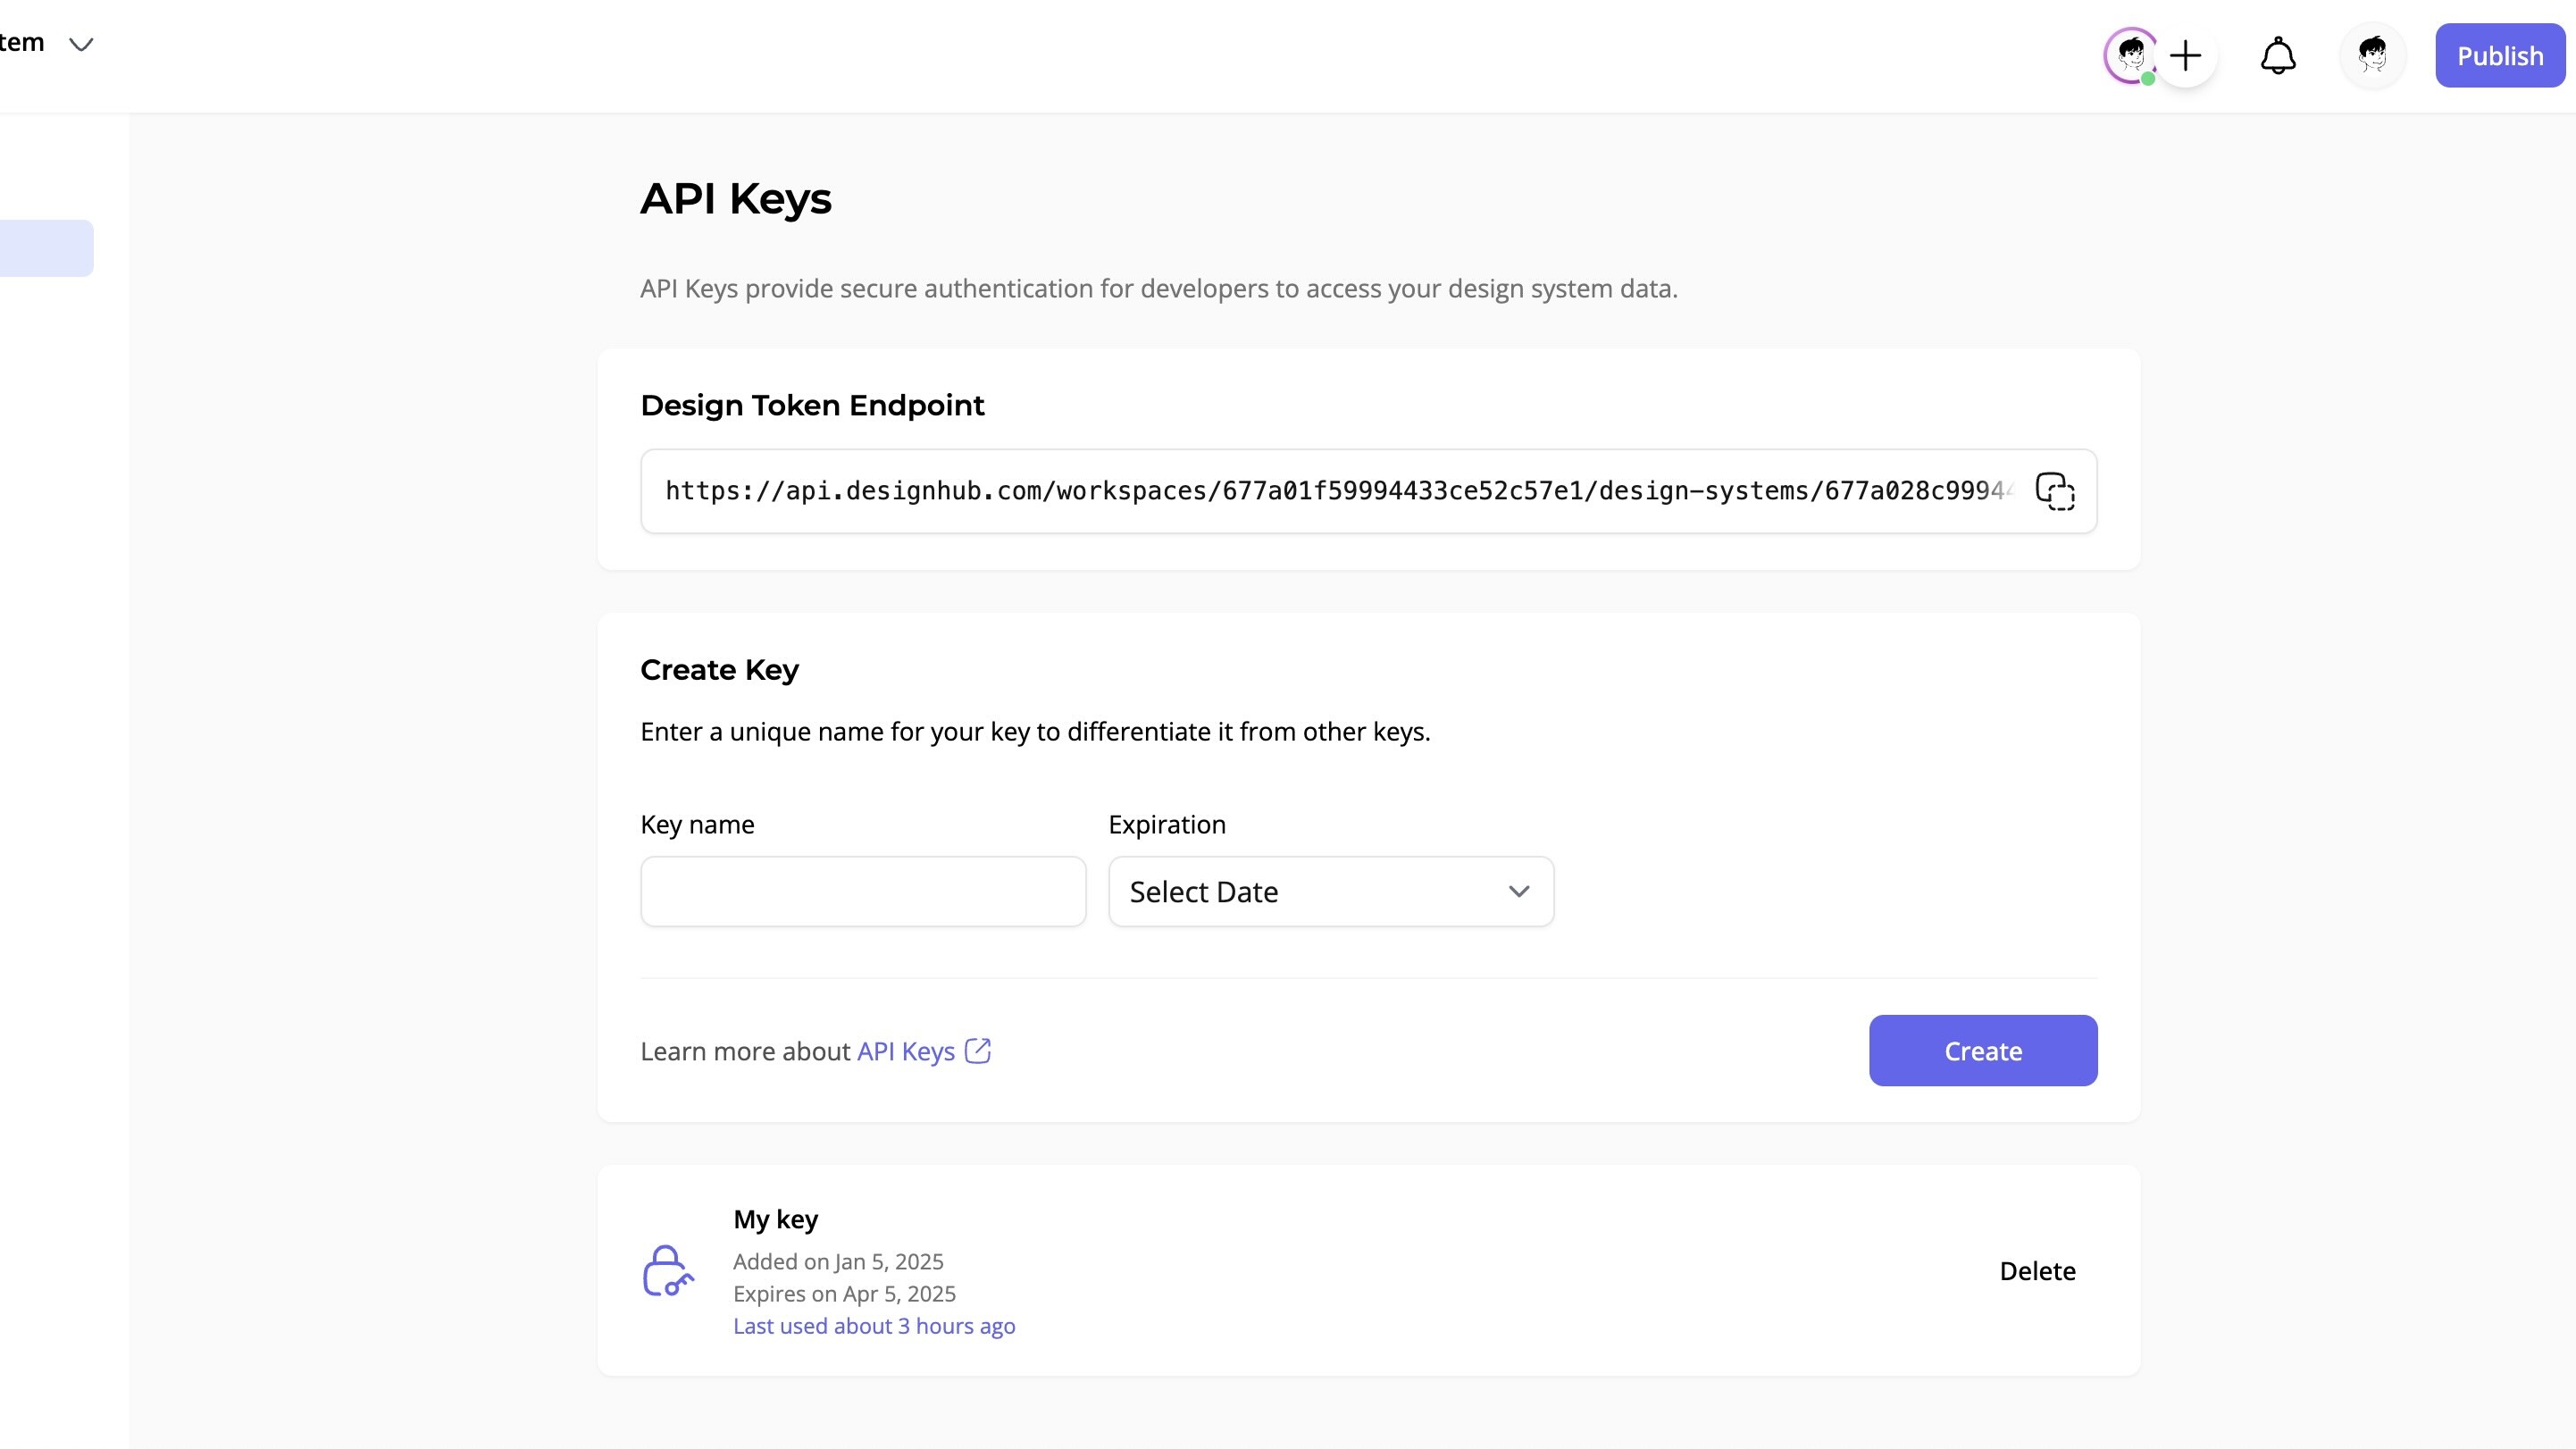Click the My key title
This screenshot has width=2576, height=1449.
[x=775, y=1219]
